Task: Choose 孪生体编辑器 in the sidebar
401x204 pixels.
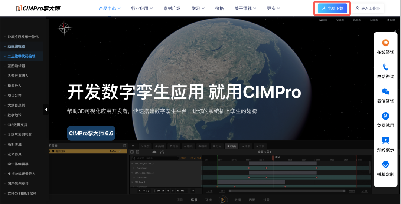Action: point(18,164)
